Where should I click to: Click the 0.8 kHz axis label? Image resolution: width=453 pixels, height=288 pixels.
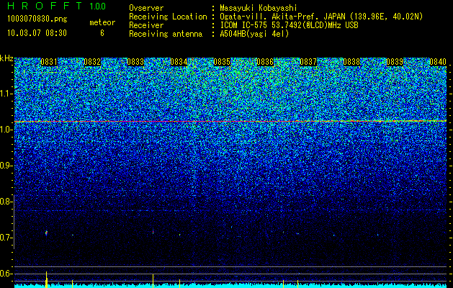6,202
